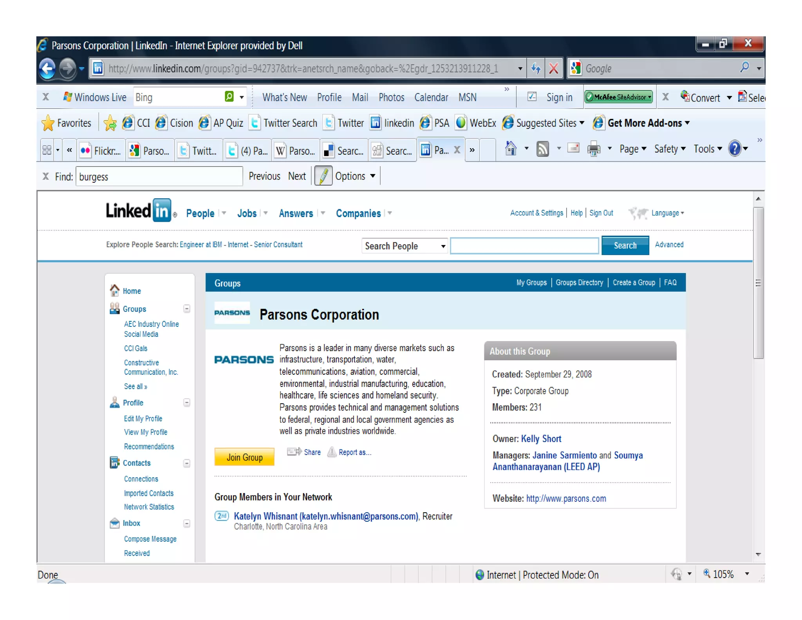The image size is (802, 620).
Task: Open the Quick Tabs grid icon
Action: [x=47, y=150]
